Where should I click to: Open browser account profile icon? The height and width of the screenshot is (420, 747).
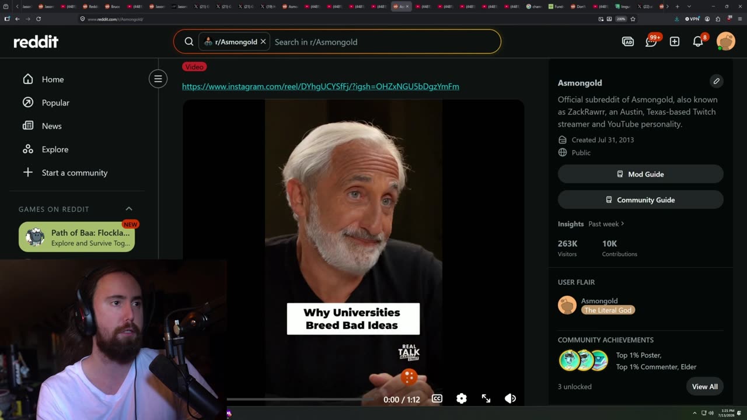pos(707,19)
